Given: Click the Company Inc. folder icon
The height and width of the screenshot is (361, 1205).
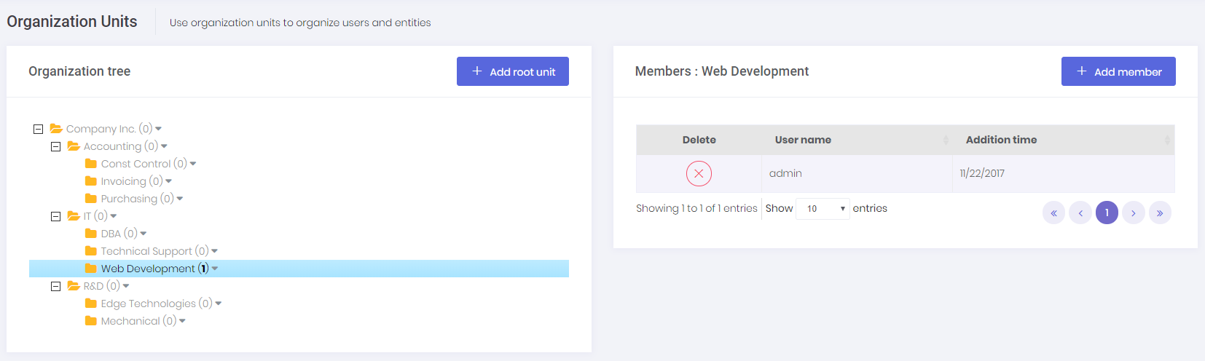Looking at the screenshot, I should tap(56, 129).
